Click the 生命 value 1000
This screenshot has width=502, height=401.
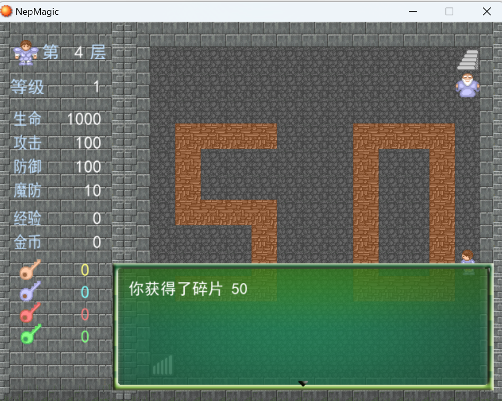[x=84, y=119]
